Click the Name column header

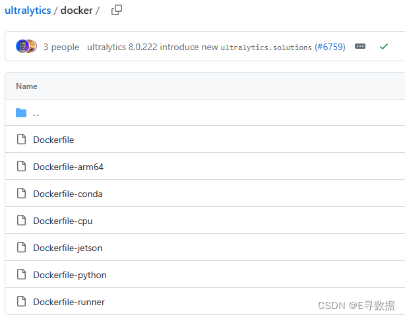(26, 86)
